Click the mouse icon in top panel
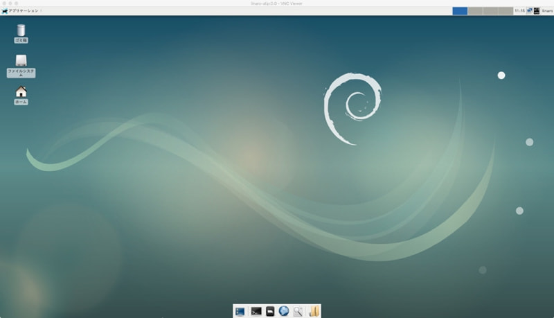This screenshot has height=318, width=554. pyautogui.click(x=5, y=11)
